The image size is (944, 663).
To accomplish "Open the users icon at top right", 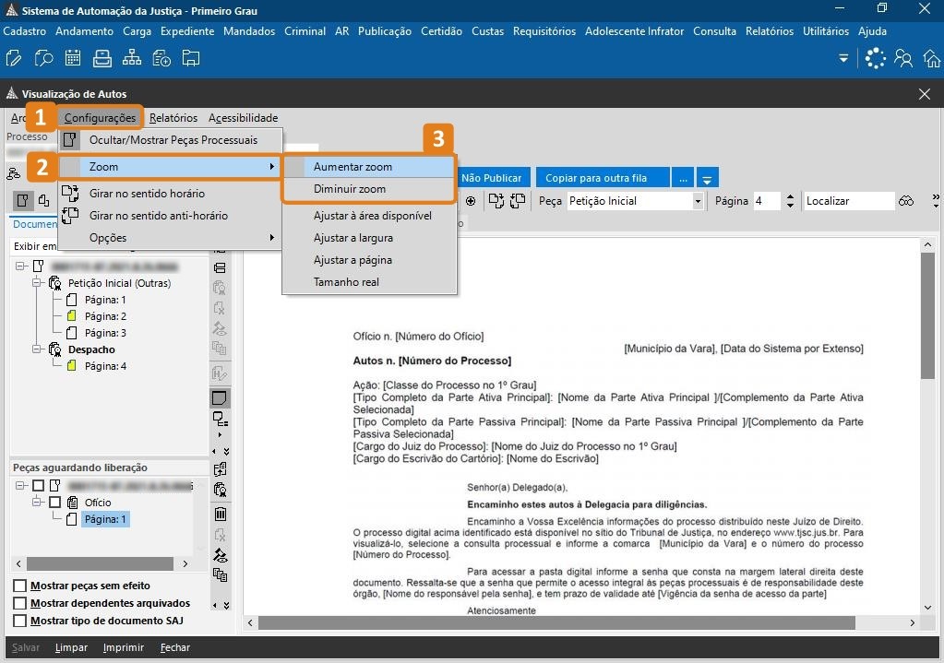I will 903,58.
